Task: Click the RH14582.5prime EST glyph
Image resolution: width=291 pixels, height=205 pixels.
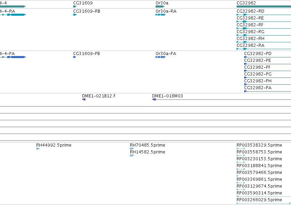Action: click(132, 155)
